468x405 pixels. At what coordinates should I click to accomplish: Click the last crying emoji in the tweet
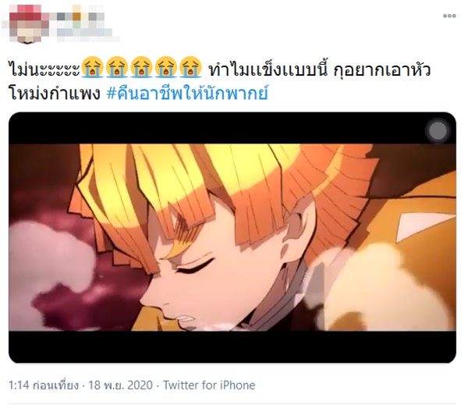[x=190, y=67]
